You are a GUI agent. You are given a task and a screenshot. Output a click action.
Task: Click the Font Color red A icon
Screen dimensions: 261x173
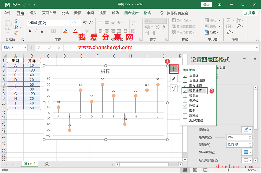[75, 31]
